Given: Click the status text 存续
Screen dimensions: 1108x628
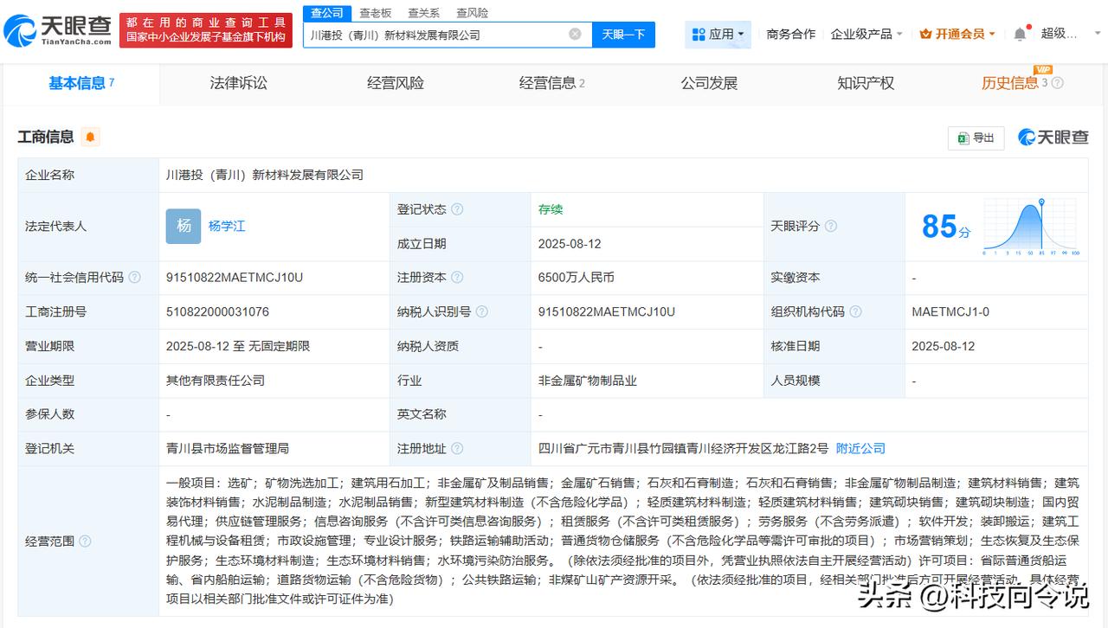Looking at the screenshot, I should (551, 209).
